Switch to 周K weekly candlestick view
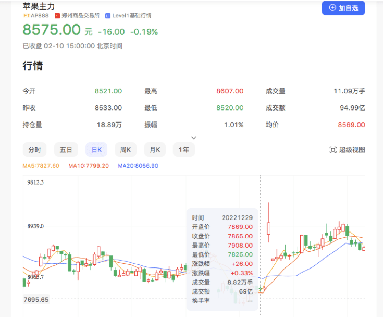 (126, 150)
